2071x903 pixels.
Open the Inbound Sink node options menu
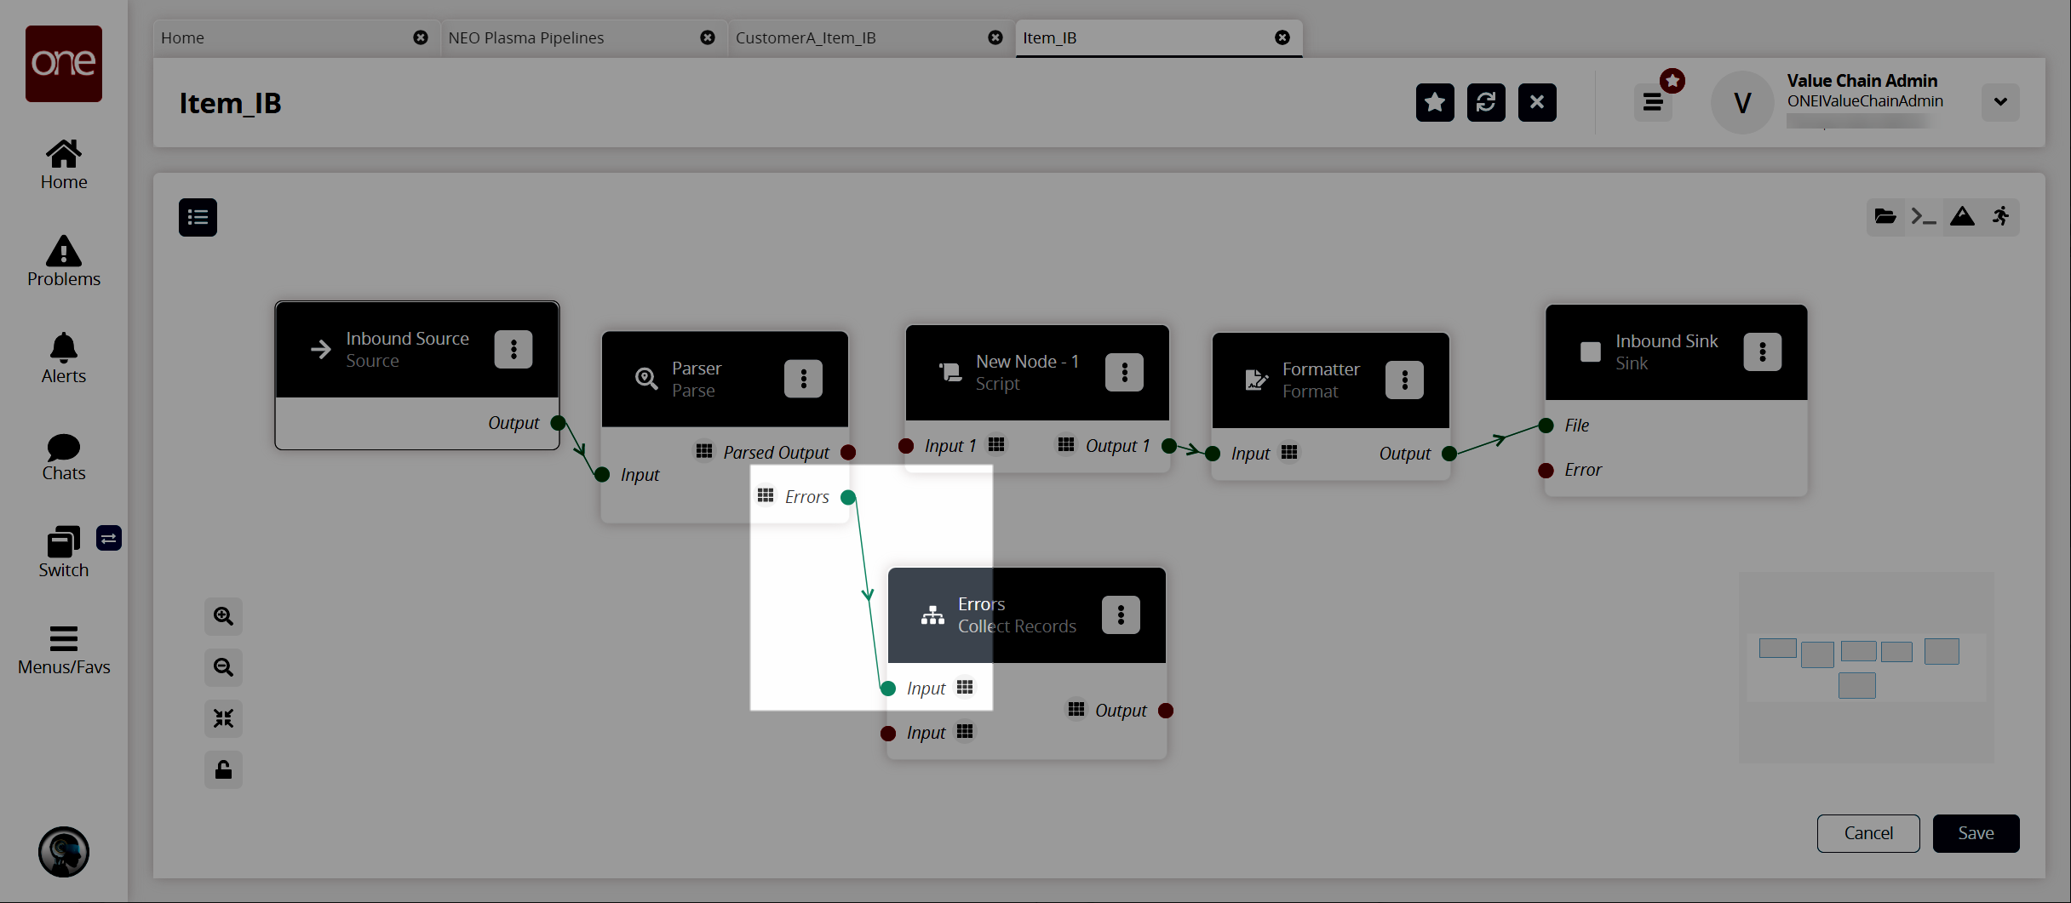pos(1762,351)
